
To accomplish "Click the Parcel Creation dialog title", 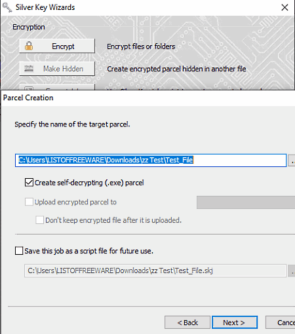I will coord(28,98).
